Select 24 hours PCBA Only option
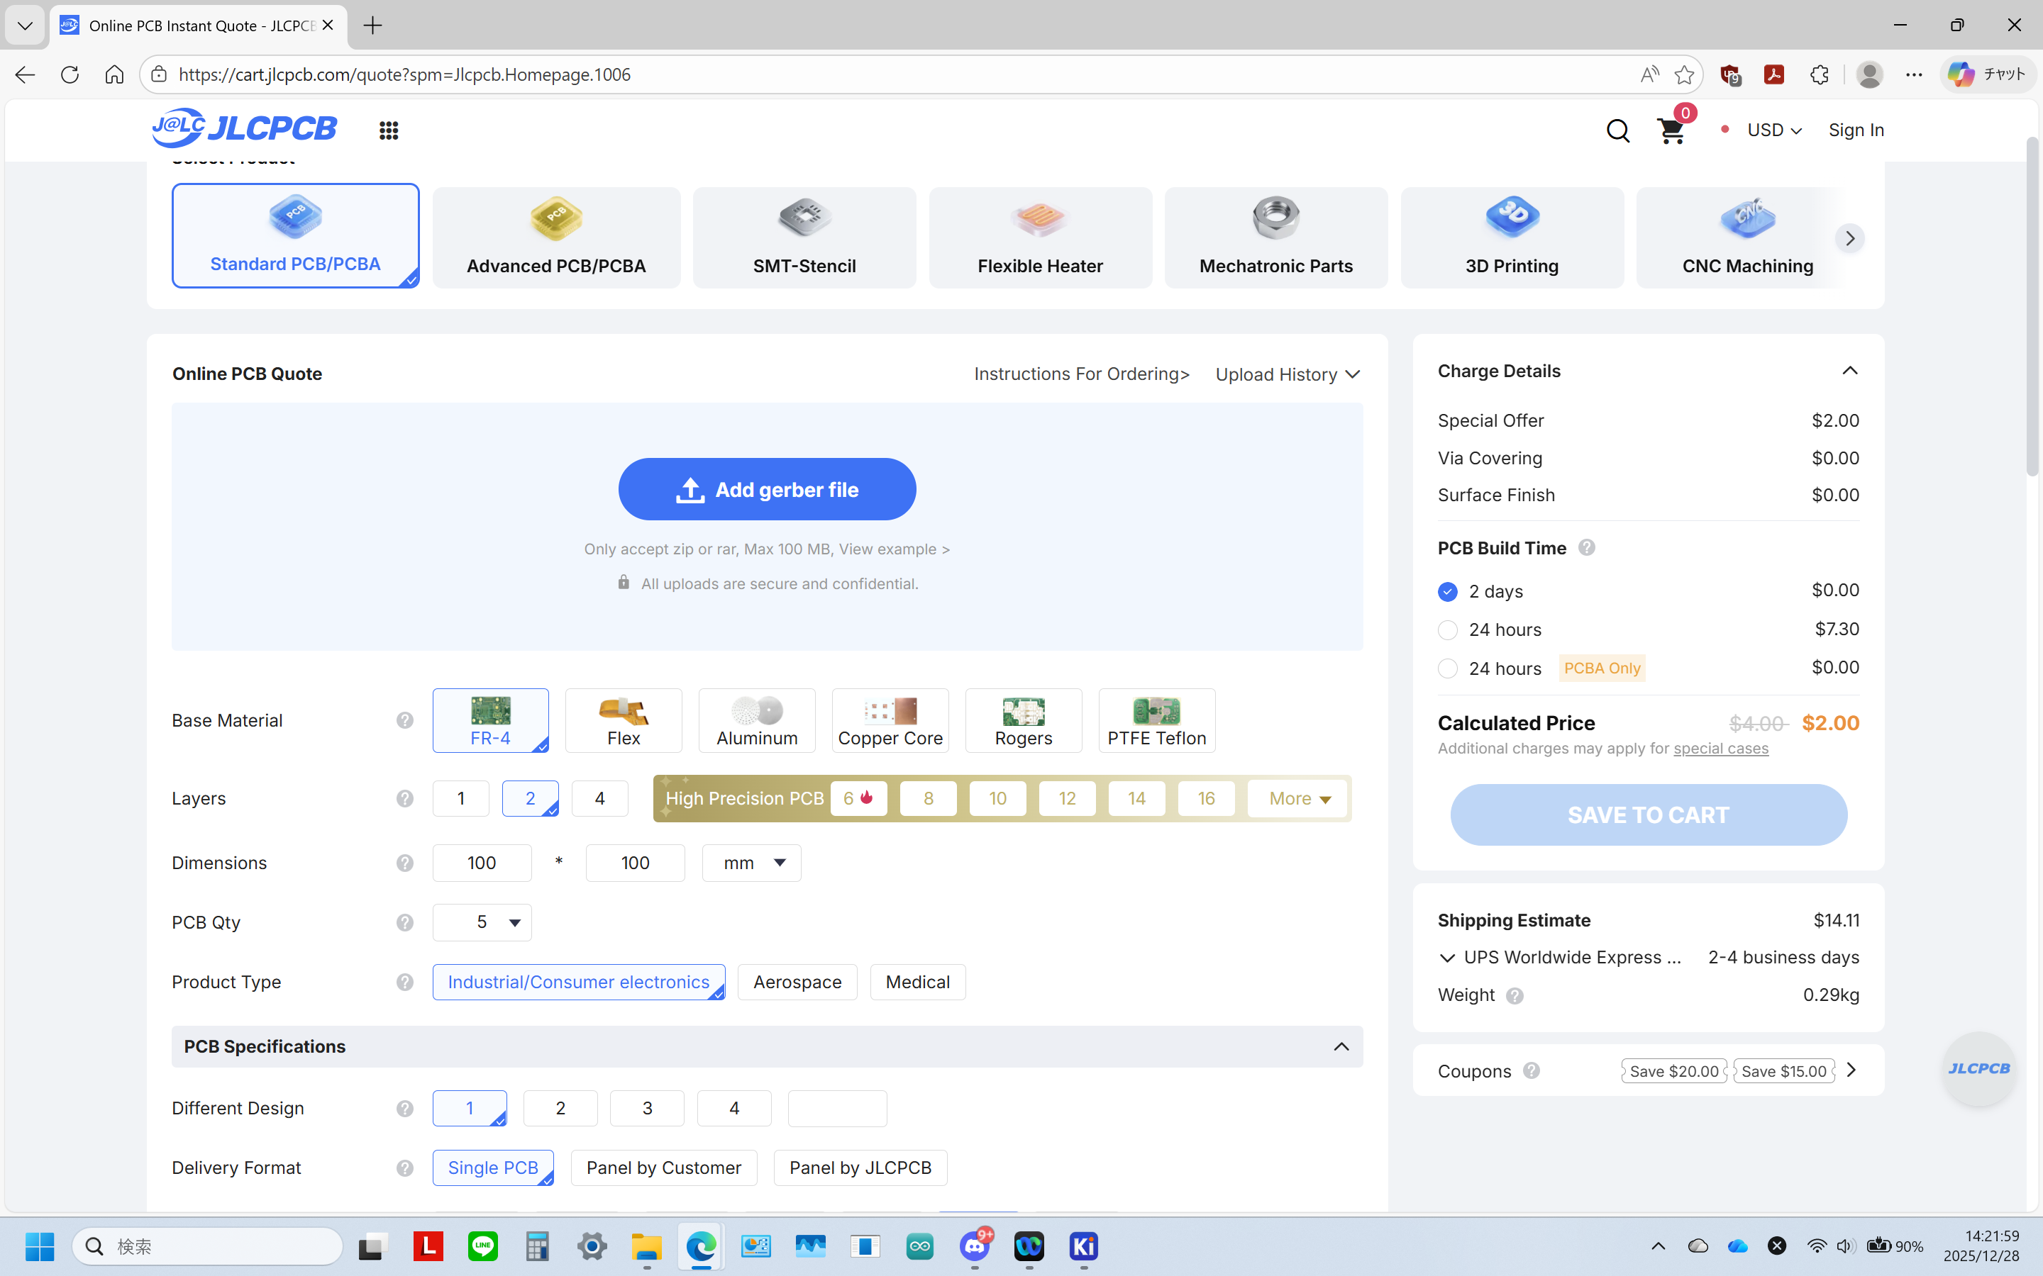 pyautogui.click(x=1448, y=668)
